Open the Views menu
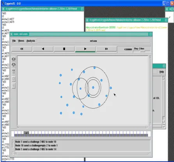This screenshot has width=174, height=162. pos(21,41)
